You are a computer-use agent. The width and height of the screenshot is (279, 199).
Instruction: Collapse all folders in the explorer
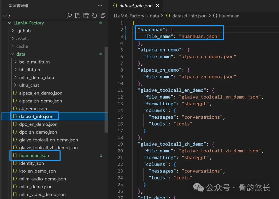point(103,16)
